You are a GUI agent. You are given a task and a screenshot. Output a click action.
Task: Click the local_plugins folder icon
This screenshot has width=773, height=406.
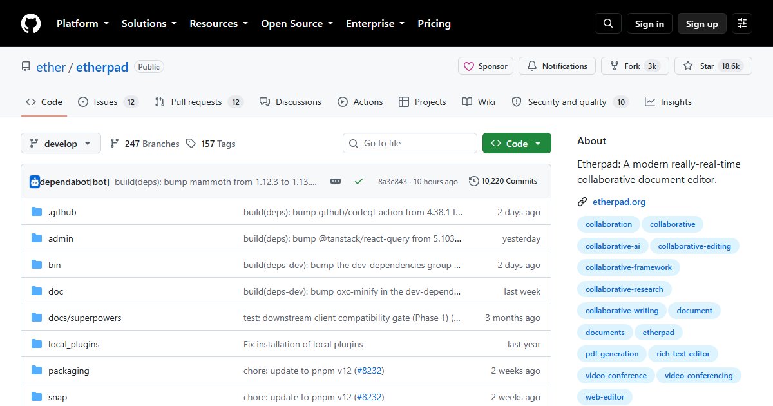coord(37,344)
